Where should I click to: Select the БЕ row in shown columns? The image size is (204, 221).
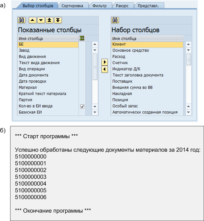pyautogui.click(x=48, y=44)
